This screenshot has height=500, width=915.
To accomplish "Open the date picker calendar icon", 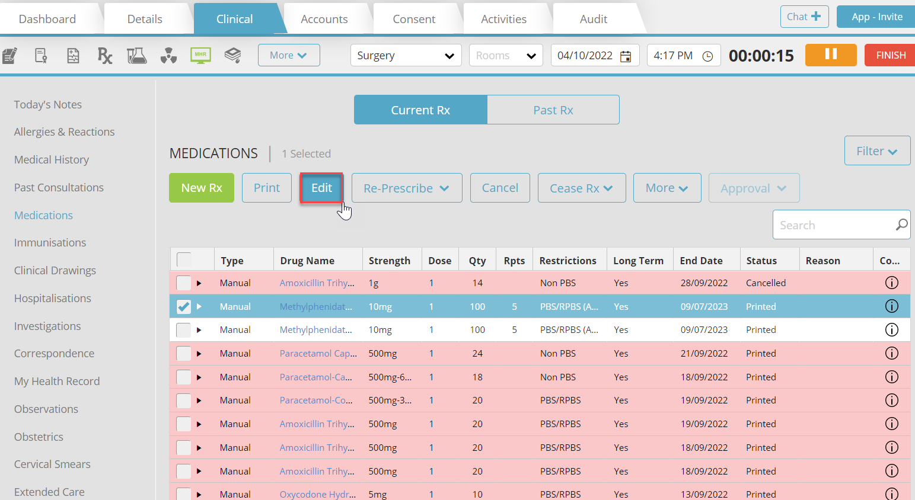I will [x=626, y=56].
